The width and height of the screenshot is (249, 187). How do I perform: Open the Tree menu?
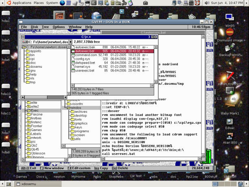pos(45,27)
